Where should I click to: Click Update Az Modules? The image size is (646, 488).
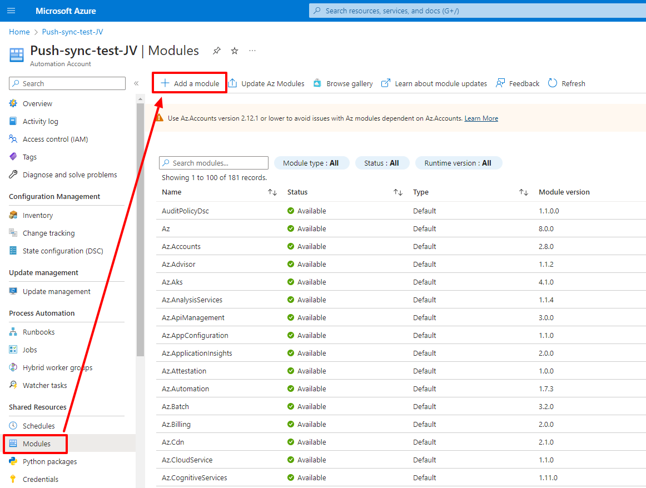coord(266,83)
